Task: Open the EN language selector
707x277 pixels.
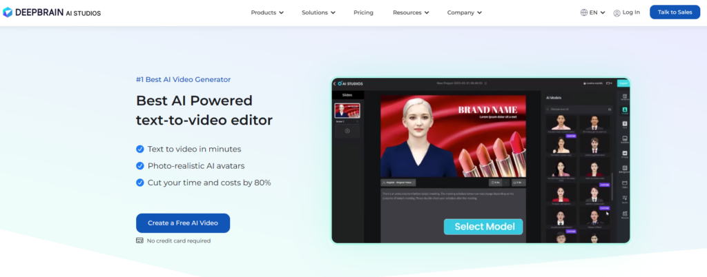Action: 592,12
